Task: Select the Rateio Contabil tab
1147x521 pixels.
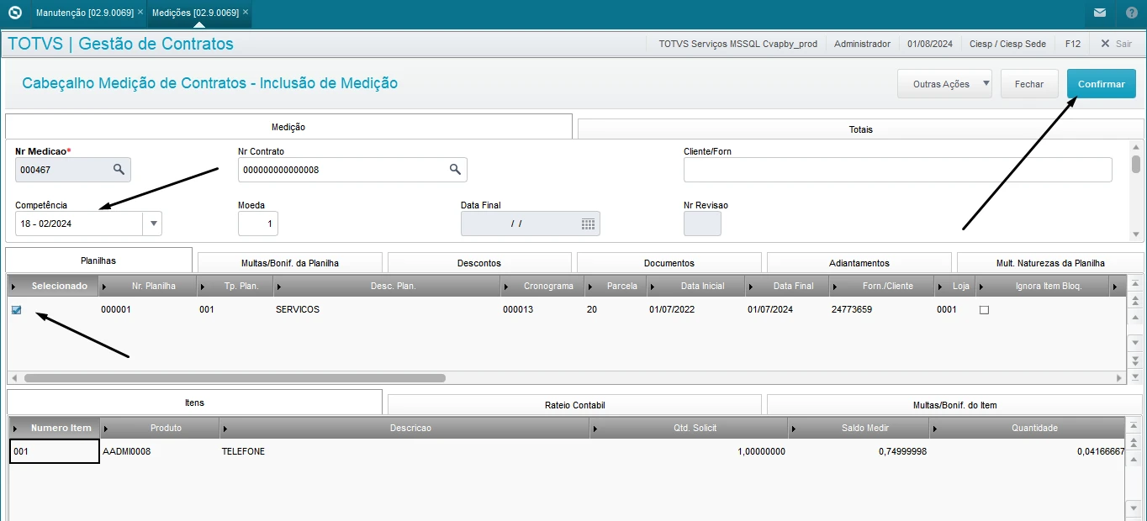Action: pyautogui.click(x=574, y=405)
